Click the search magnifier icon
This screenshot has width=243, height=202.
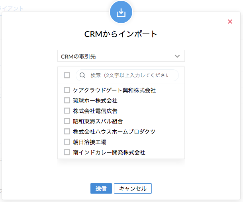82,75
